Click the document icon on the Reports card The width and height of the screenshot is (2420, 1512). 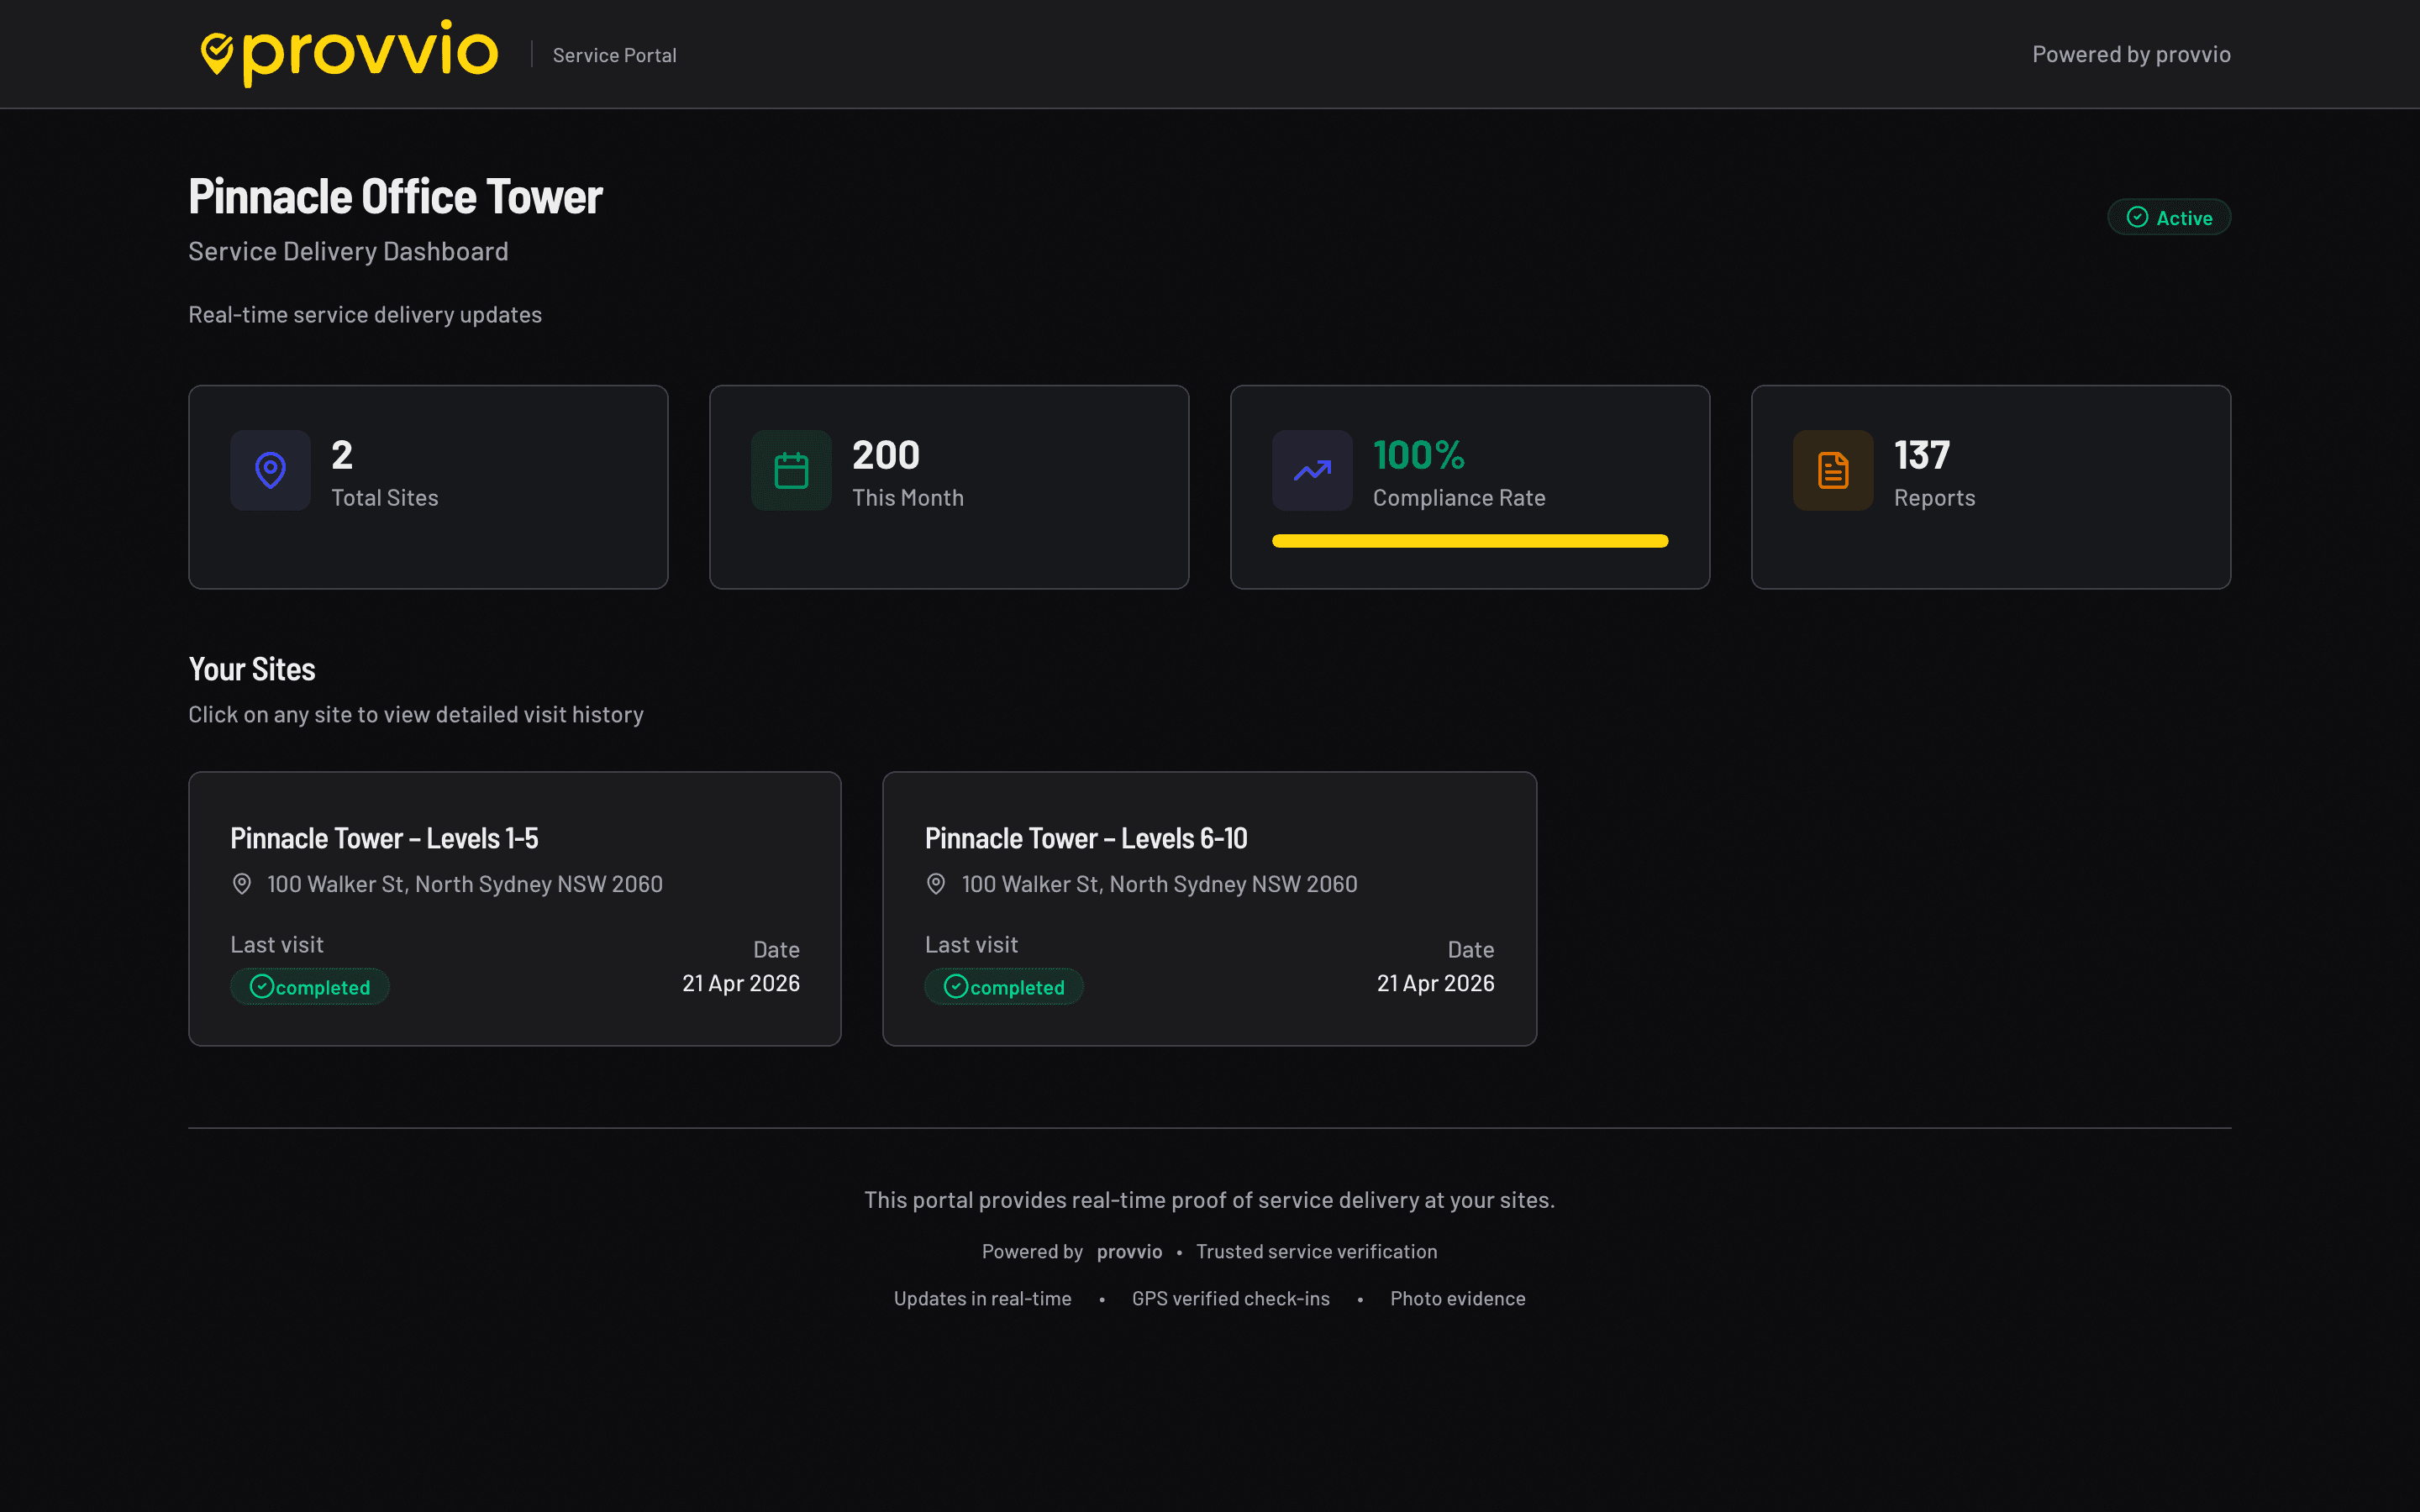click(x=1832, y=470)
